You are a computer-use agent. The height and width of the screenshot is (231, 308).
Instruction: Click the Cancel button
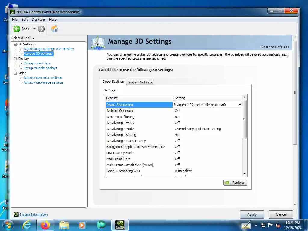click(281, 214)
